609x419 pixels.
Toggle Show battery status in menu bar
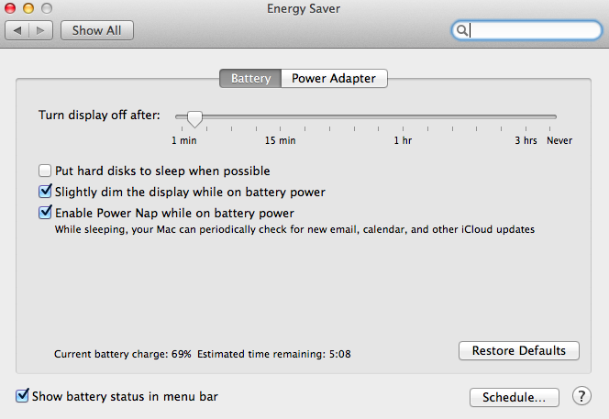(x=22, y=397)
